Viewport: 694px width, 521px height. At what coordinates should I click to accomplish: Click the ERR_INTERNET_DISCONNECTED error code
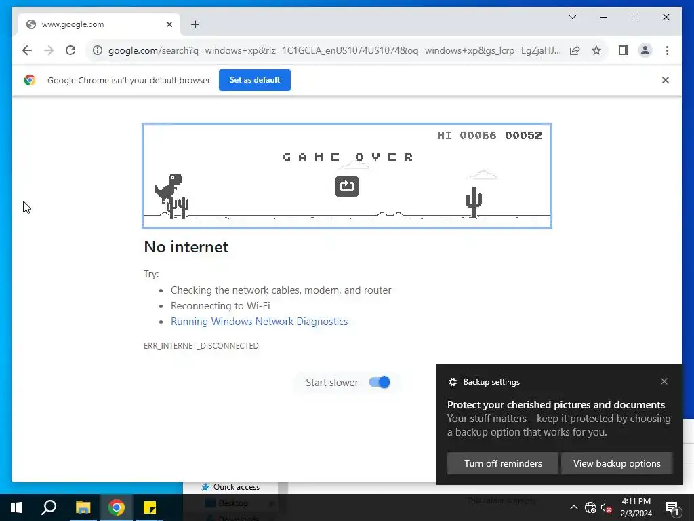coord(201,345)
